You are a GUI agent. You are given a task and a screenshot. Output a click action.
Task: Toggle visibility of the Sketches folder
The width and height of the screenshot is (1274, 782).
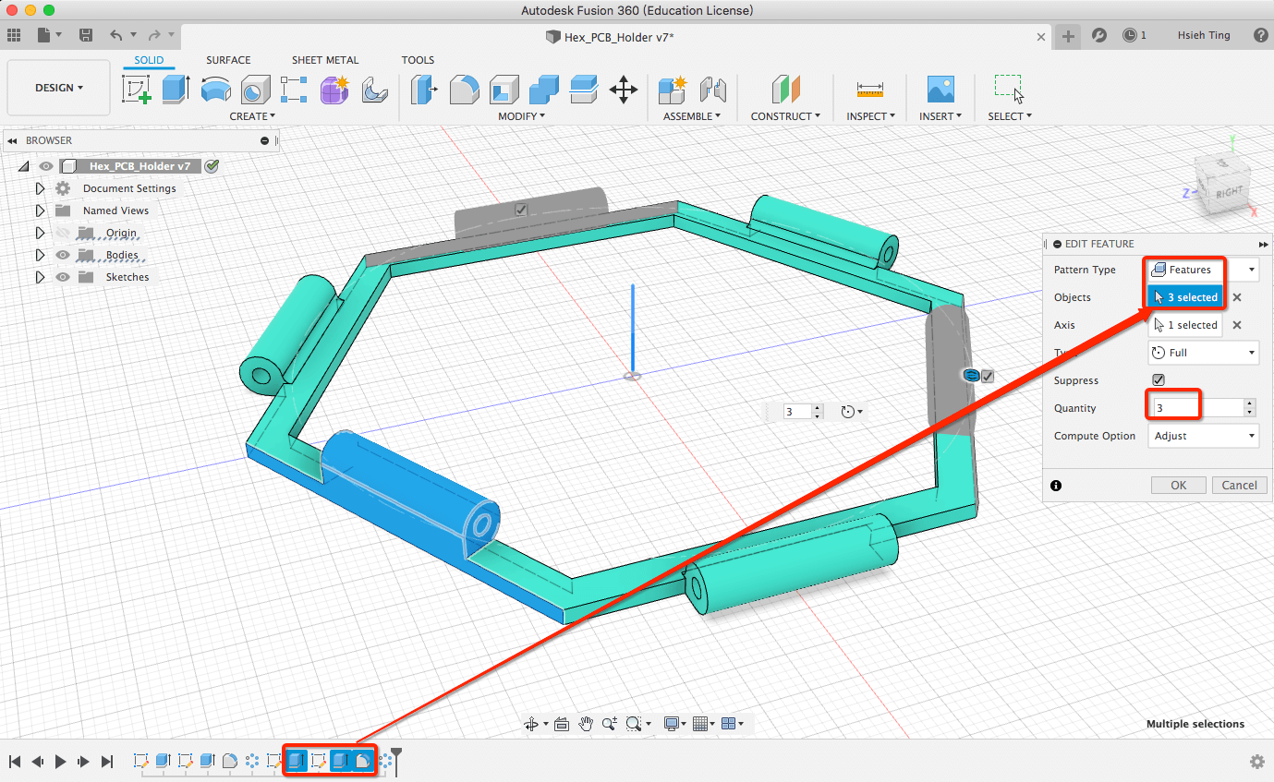(x=63, y=277)
